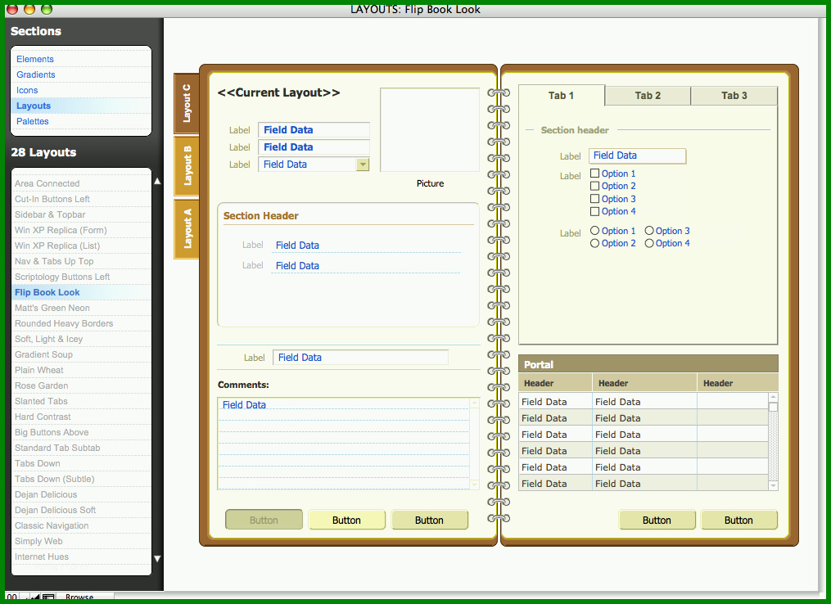Open the third Field Data drop-down arrow

[x=363, y=165]
